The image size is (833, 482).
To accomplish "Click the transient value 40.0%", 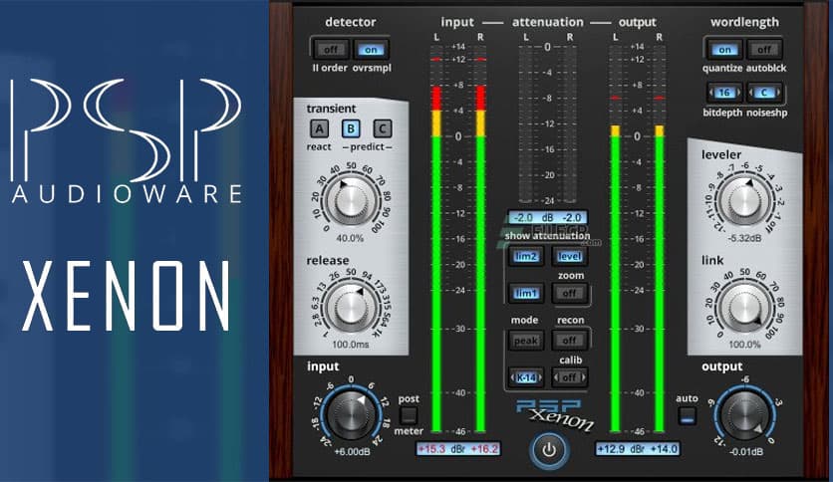I will coord(350,238).
